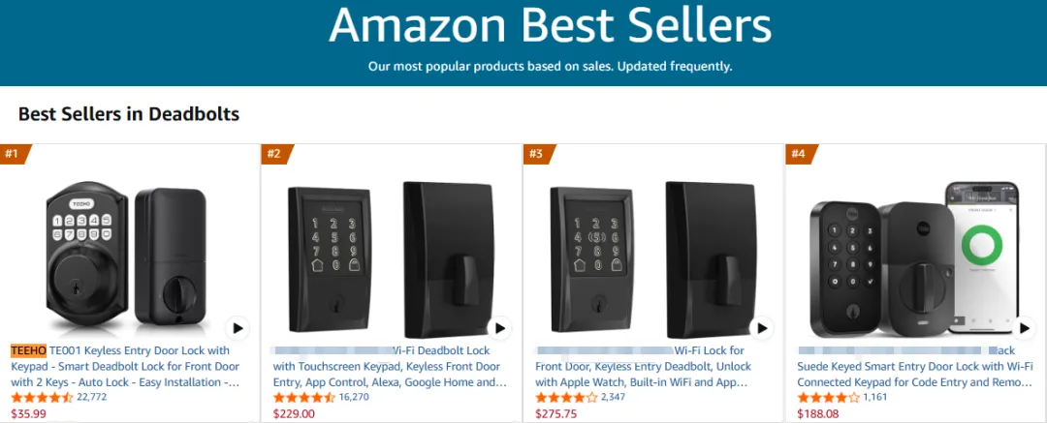Open Wi-Fi Deadbolt Lock with Touchscreen Keypad link
1047x423 pixels.
click(388, 366)
